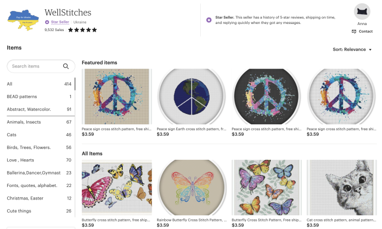The image size is (382, 229).
Task: Click the search magnifier icon
Action: tap(66, 67)
